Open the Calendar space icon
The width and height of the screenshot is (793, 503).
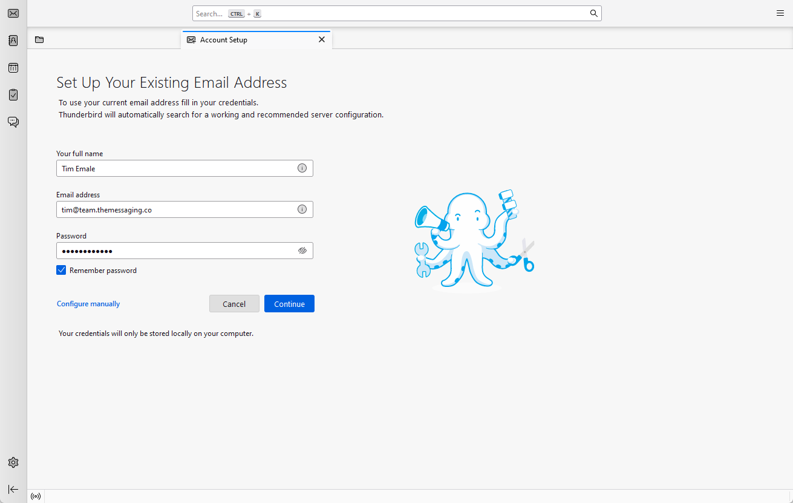point(13,68)
